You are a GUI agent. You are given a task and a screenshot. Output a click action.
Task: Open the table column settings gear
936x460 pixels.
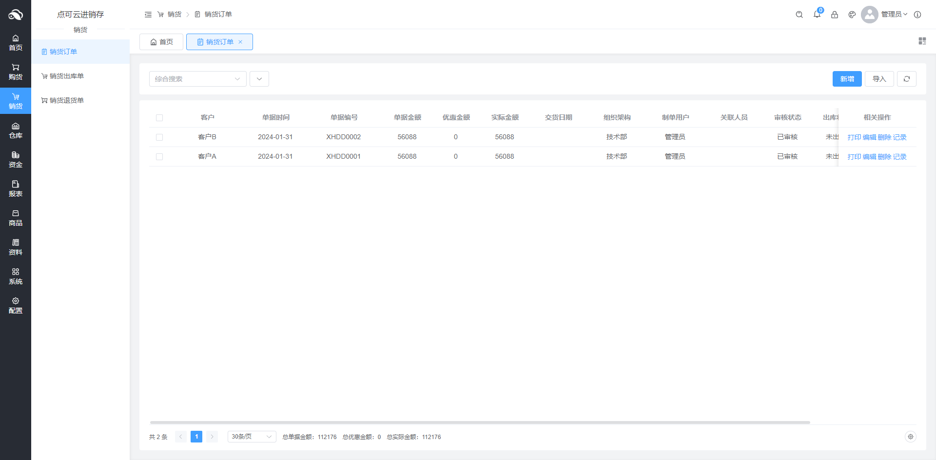tap(910, 437)
